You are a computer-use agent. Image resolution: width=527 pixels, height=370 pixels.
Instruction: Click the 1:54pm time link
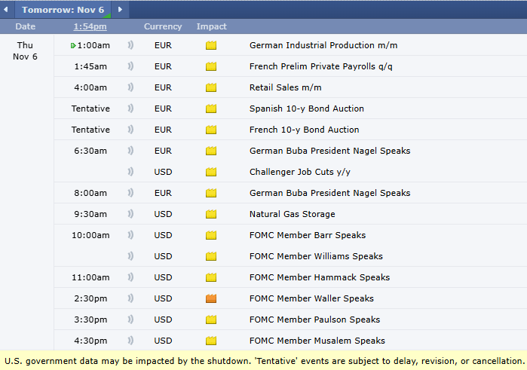tap(90, 26)
